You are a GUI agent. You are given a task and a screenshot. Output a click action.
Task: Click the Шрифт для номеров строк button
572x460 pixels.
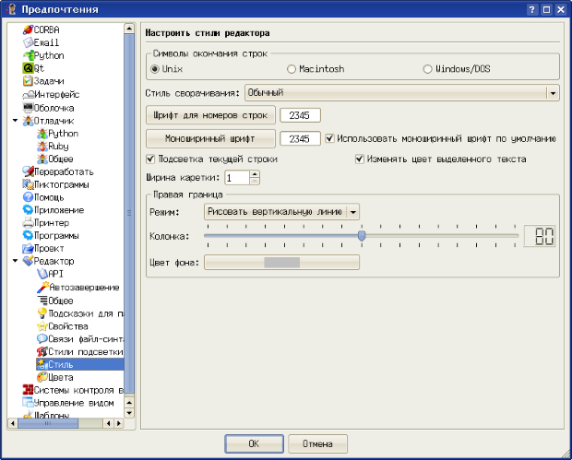(210, 115)
